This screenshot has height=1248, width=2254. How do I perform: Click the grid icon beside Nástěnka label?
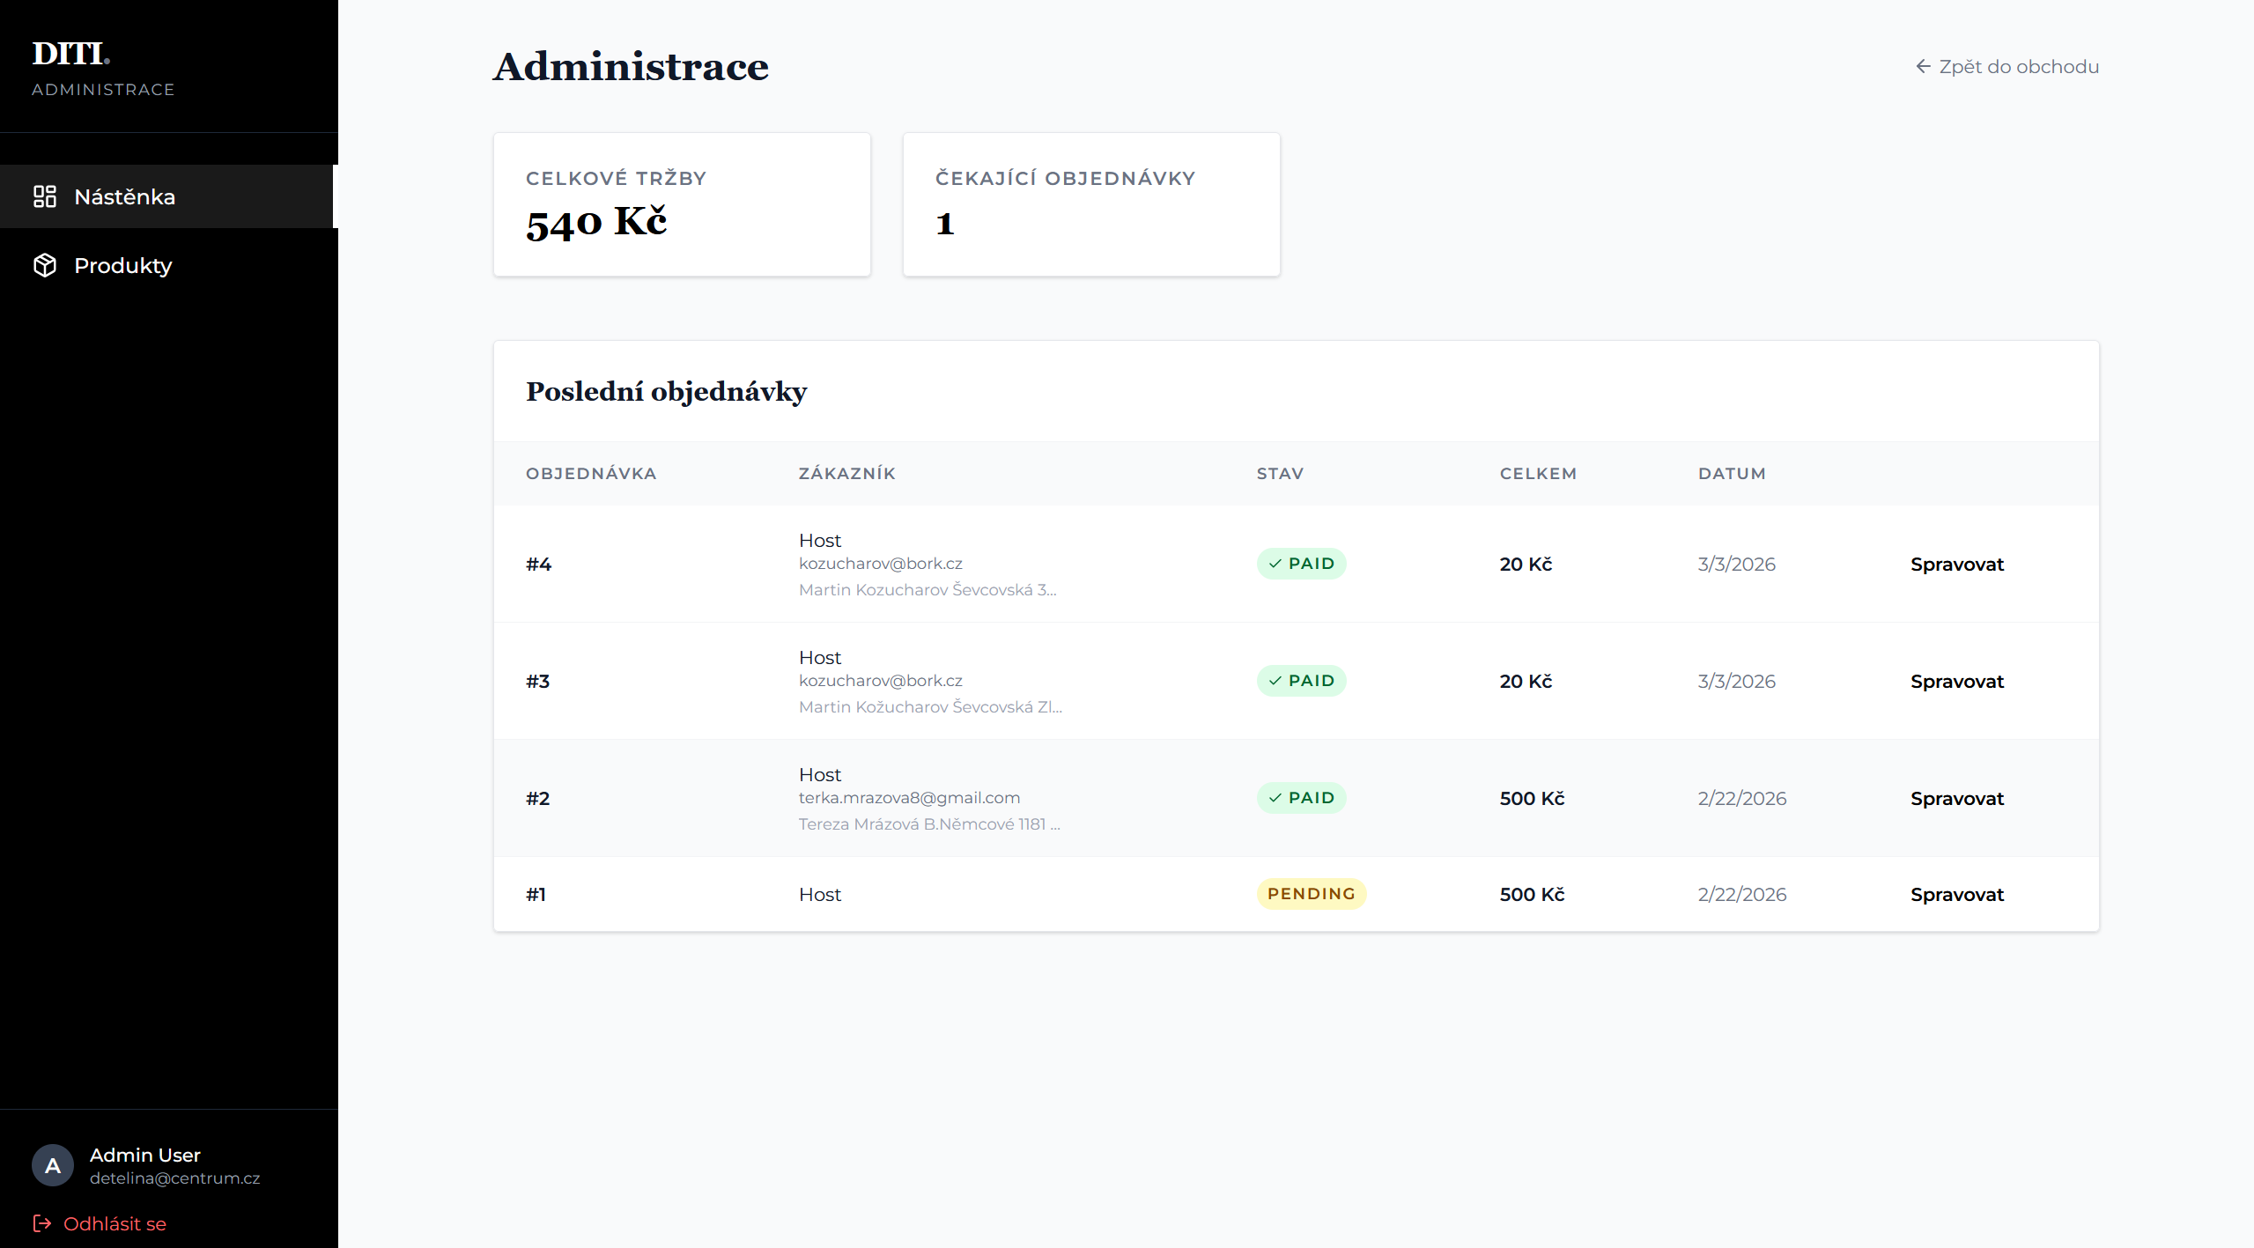click(x=45, y=197)
